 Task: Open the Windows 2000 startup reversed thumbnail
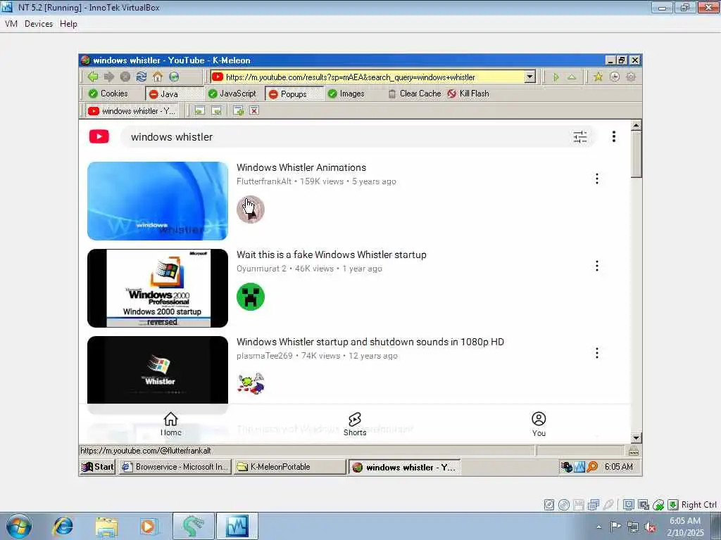coord(158,288)
